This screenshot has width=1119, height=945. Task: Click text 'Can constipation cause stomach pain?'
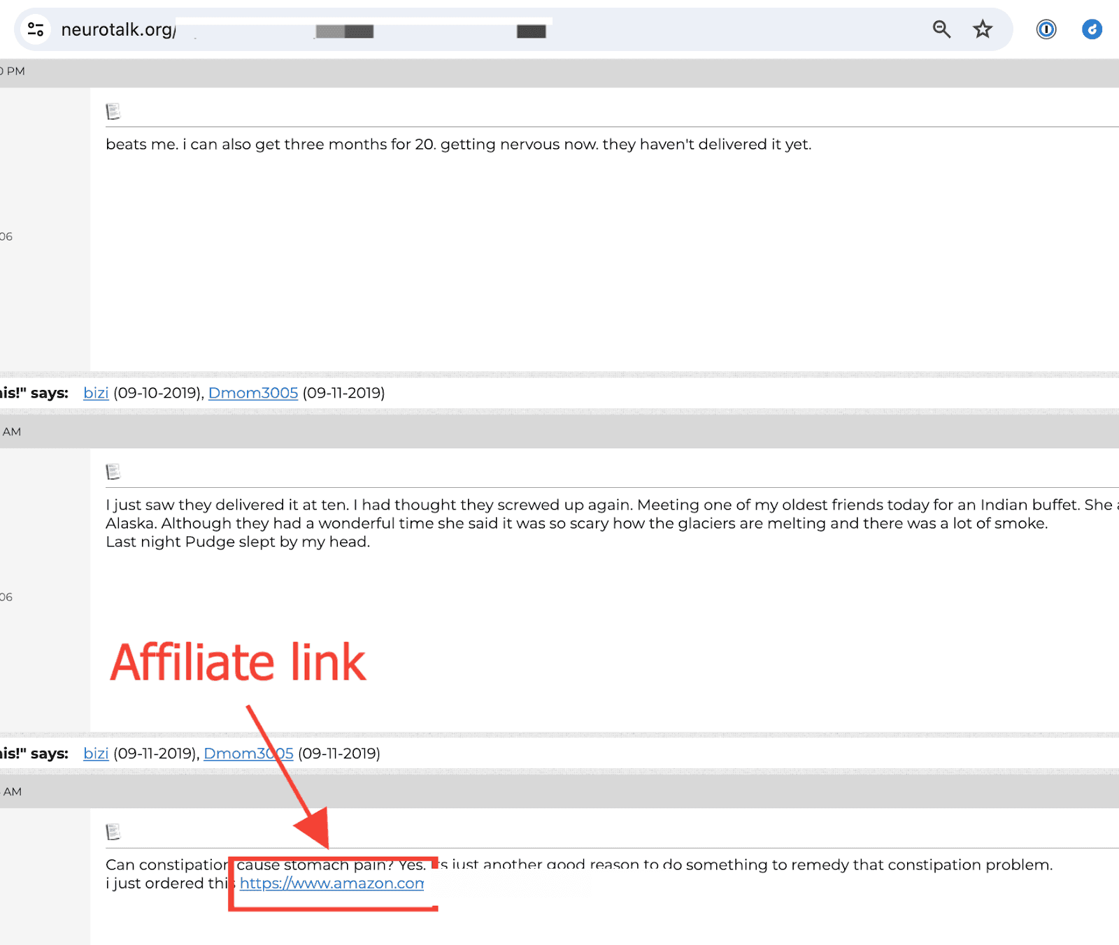250,865
